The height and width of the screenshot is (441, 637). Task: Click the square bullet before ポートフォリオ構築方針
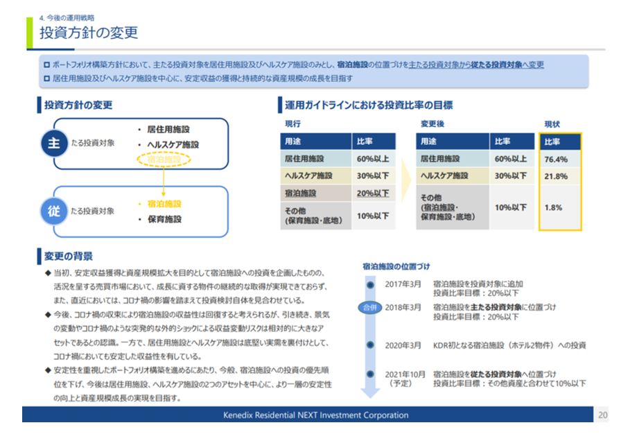point(46,64)
